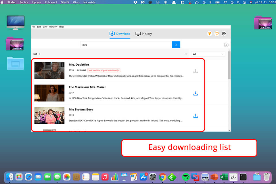Open the File menu of the downloader
Screen dimensions: 276x184
(33, 27)
